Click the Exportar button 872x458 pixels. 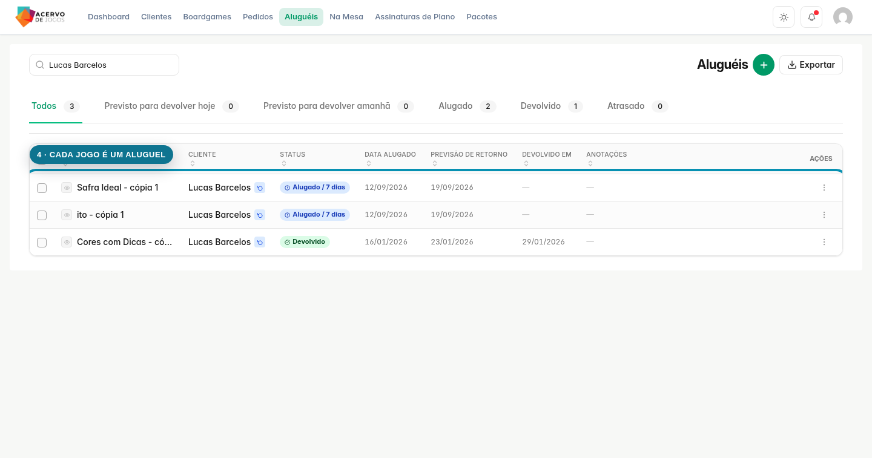tap(811, 65)
